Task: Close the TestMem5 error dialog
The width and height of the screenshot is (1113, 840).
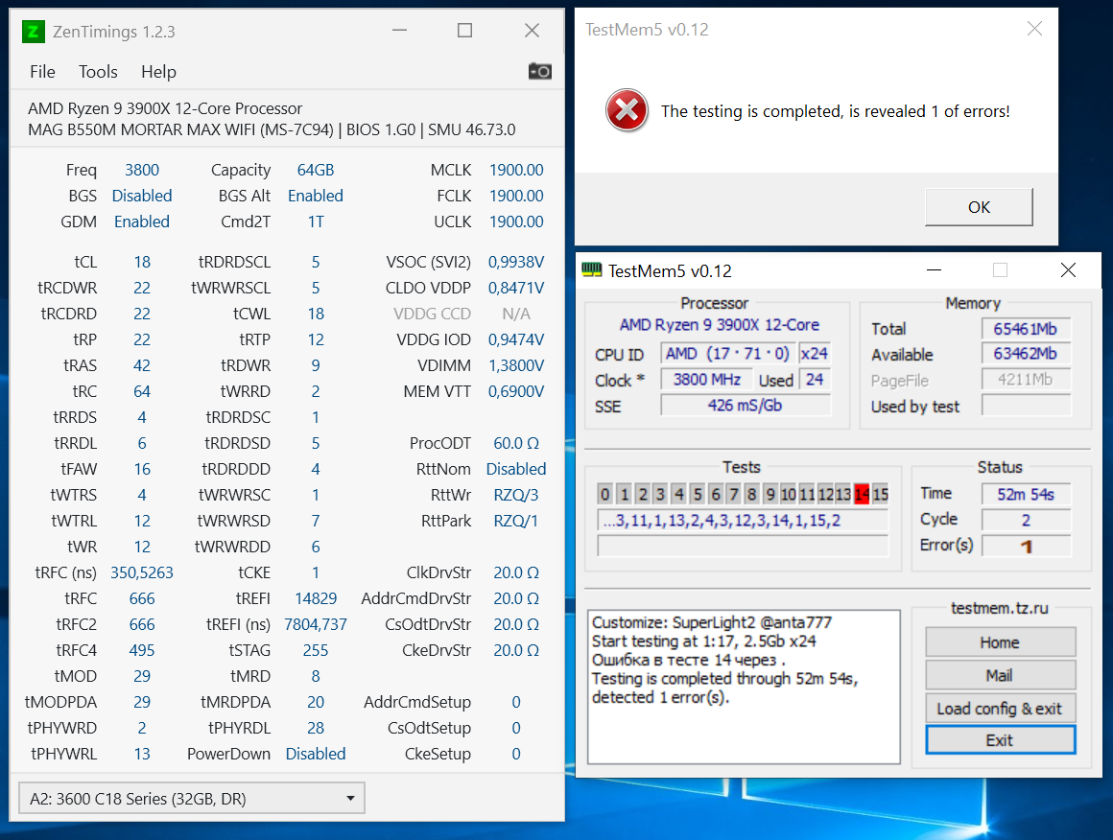Action: (1035, 29)
